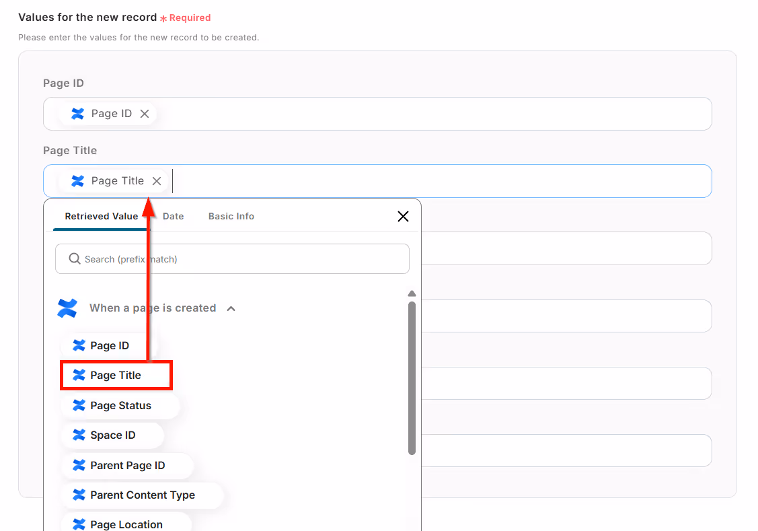Screen dimensions: 758x531
Task: Select the Parent Content Type value
Action: 143,495
